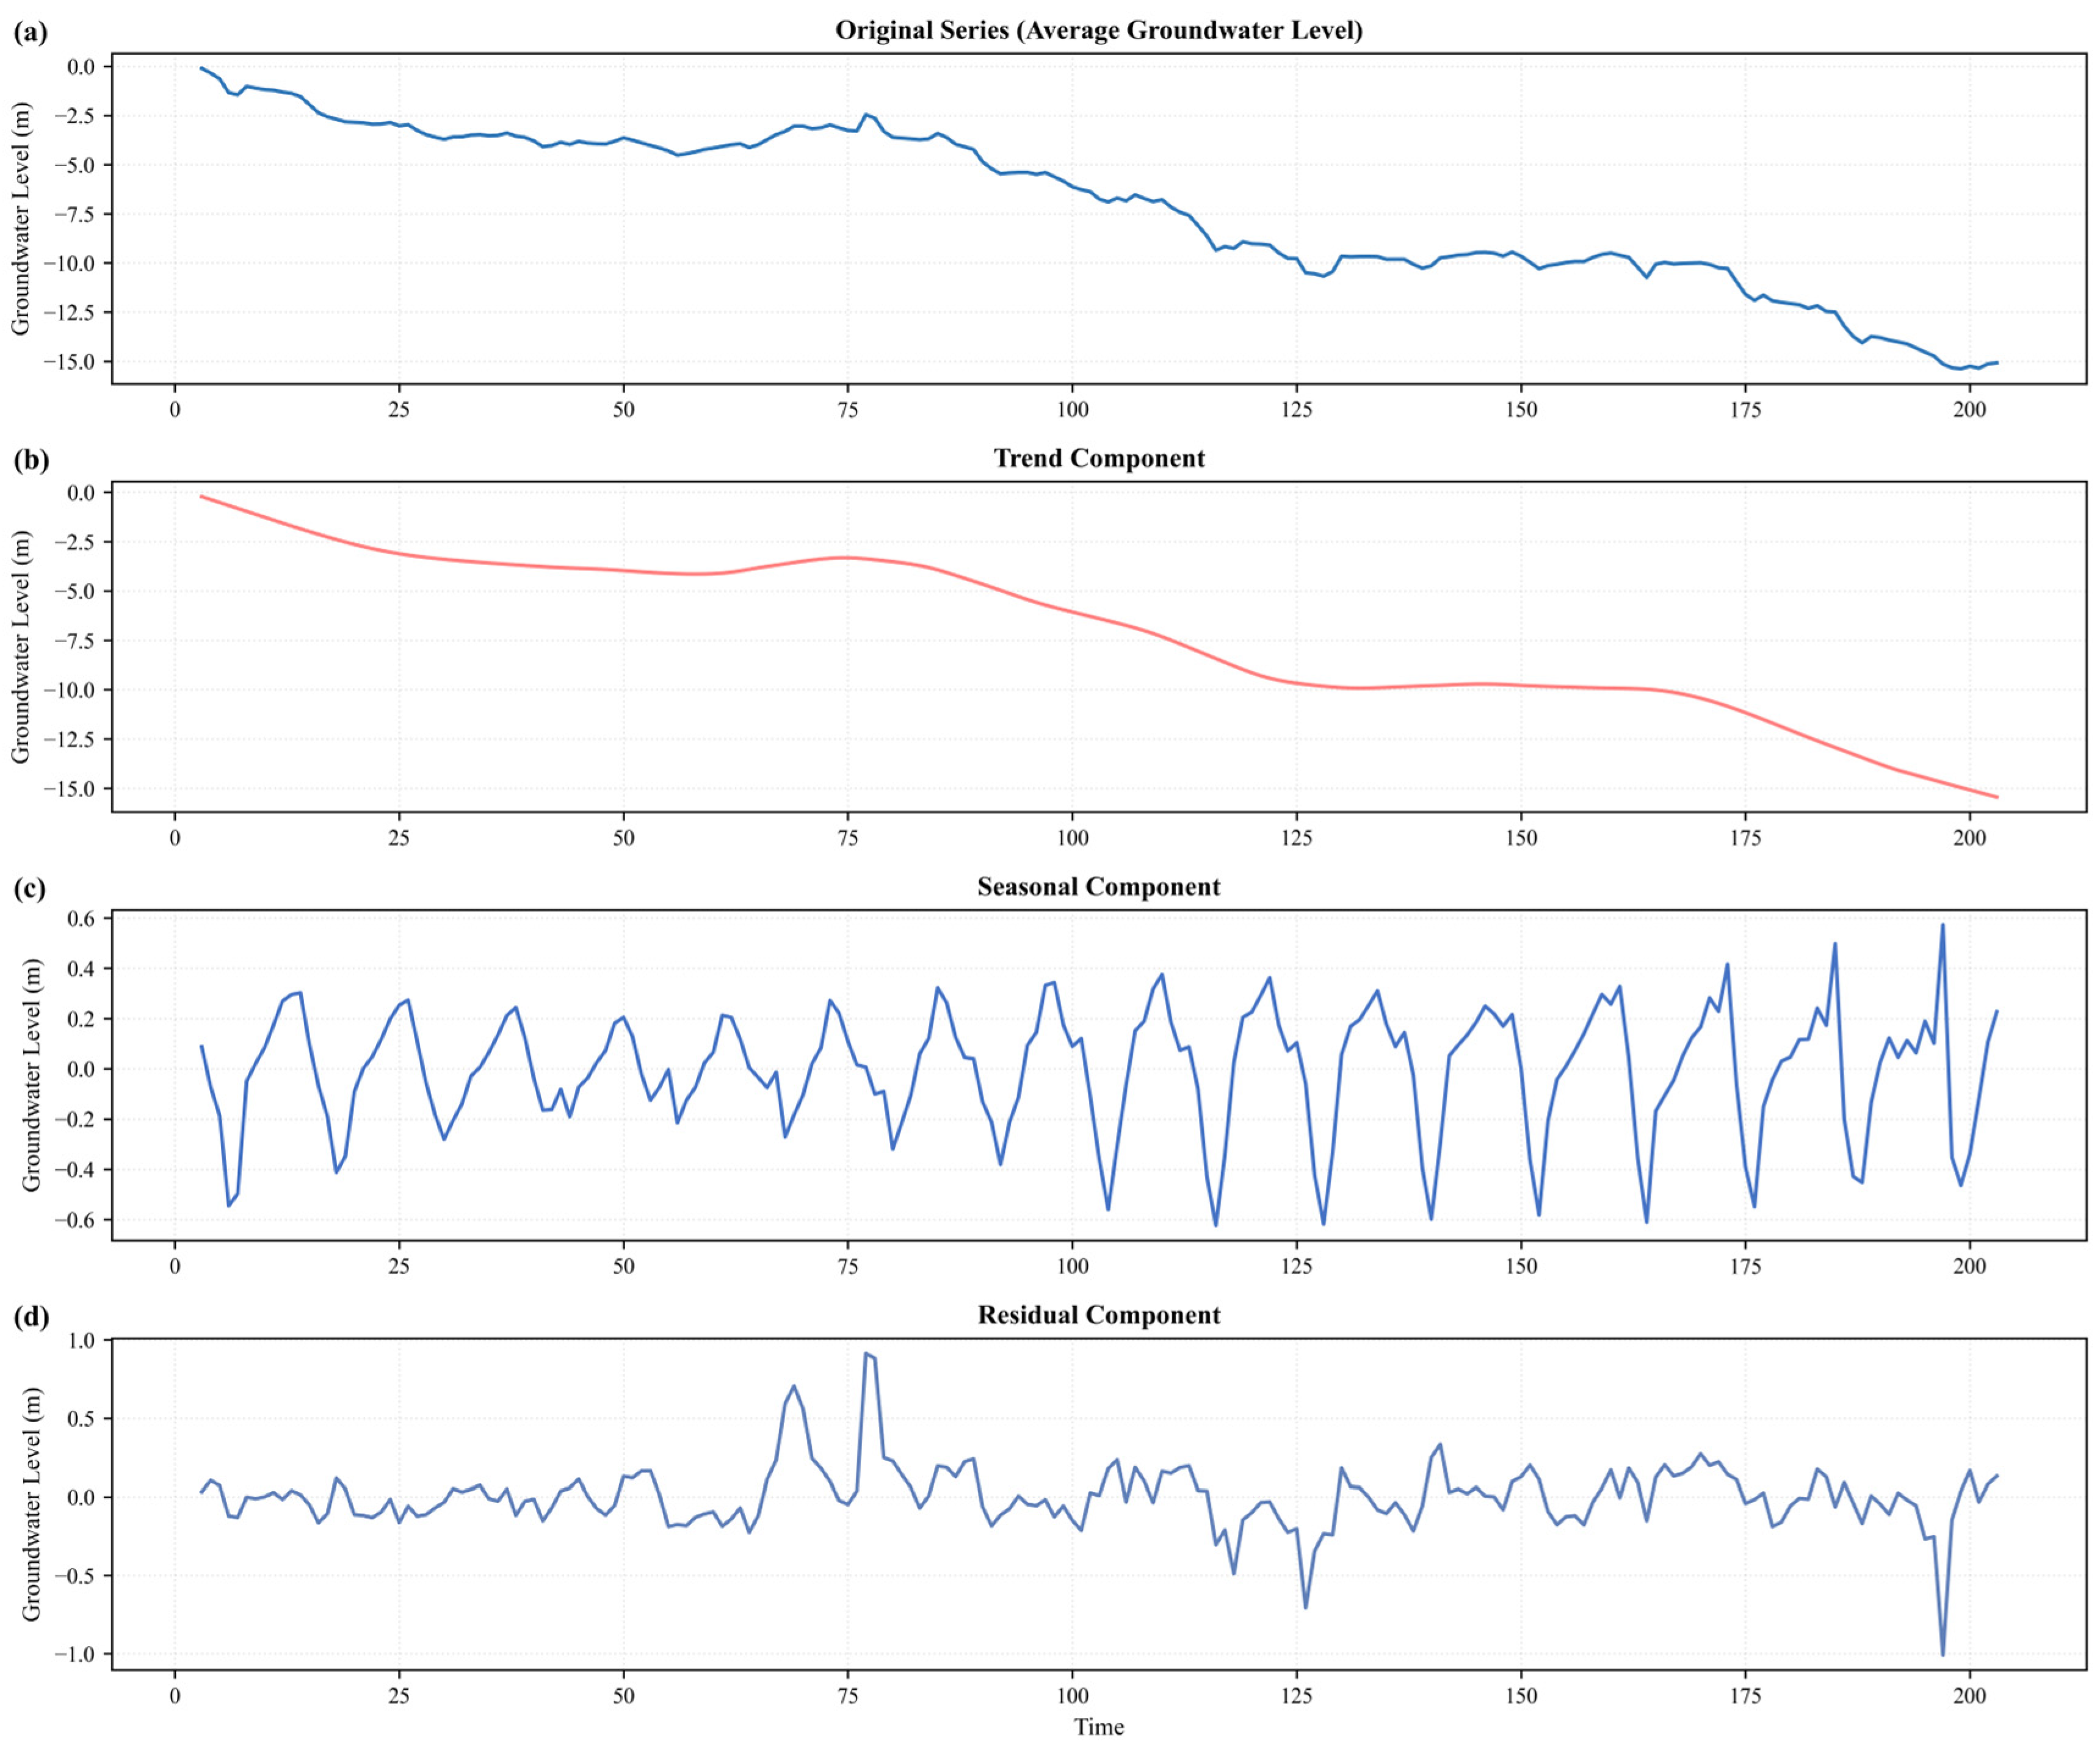
Task: Click the '−1.0' tick in the Residual panel
Action: [74, 1655]
